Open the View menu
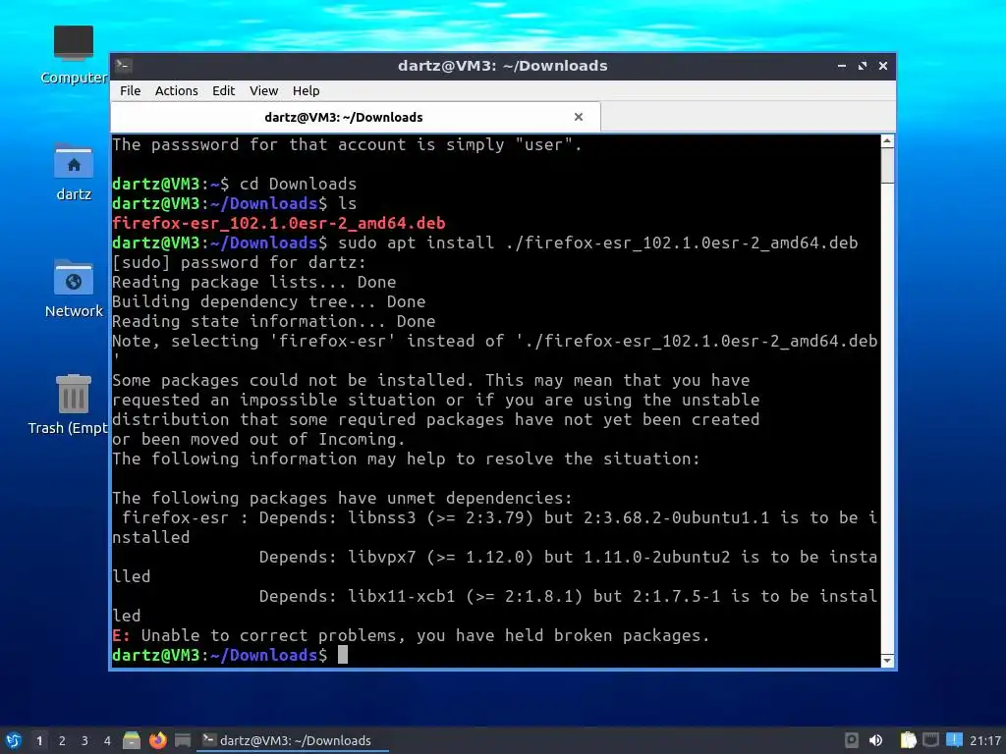This screenshot has height=754, width=1006. tap(263, 90)
